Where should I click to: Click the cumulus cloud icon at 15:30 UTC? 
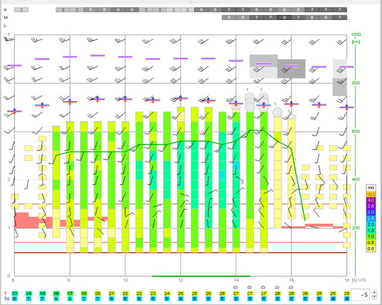(x=278, y=112)
